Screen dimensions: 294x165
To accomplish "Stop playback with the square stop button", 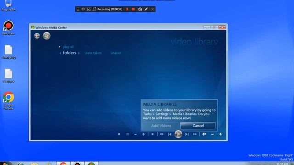I will point(153,134).
